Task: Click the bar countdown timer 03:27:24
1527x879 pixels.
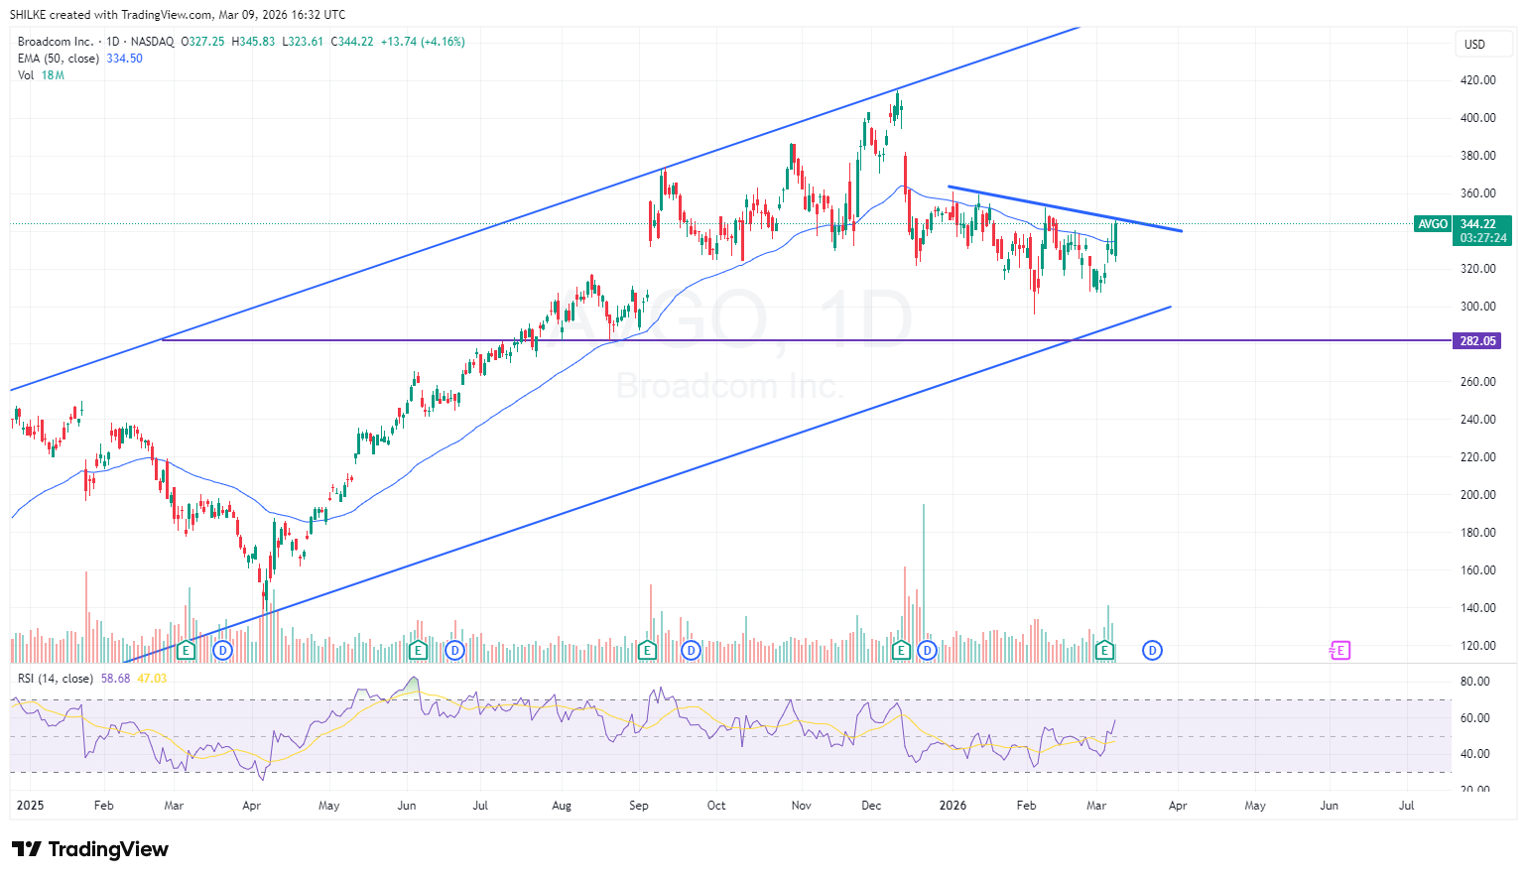Action: (x=1483, y=238)
